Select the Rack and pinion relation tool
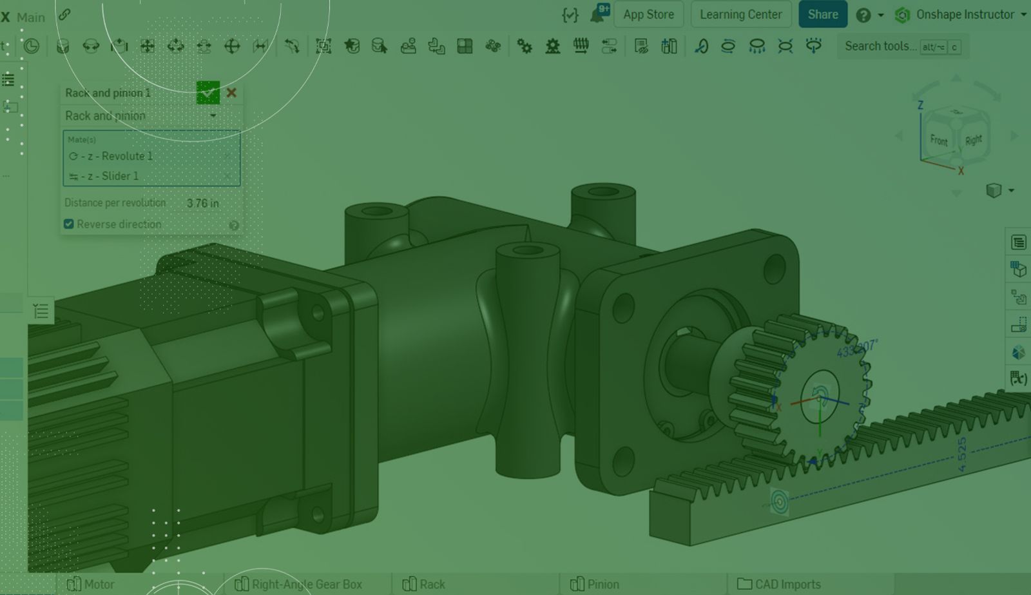This screenshot has width=1031, height=595. coord(552,46)
